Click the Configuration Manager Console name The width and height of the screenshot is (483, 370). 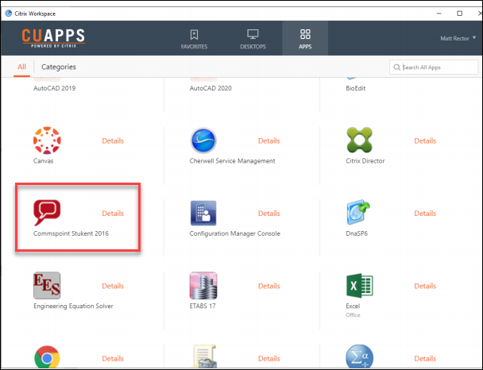pyautogui.click(x=234, y=233)
